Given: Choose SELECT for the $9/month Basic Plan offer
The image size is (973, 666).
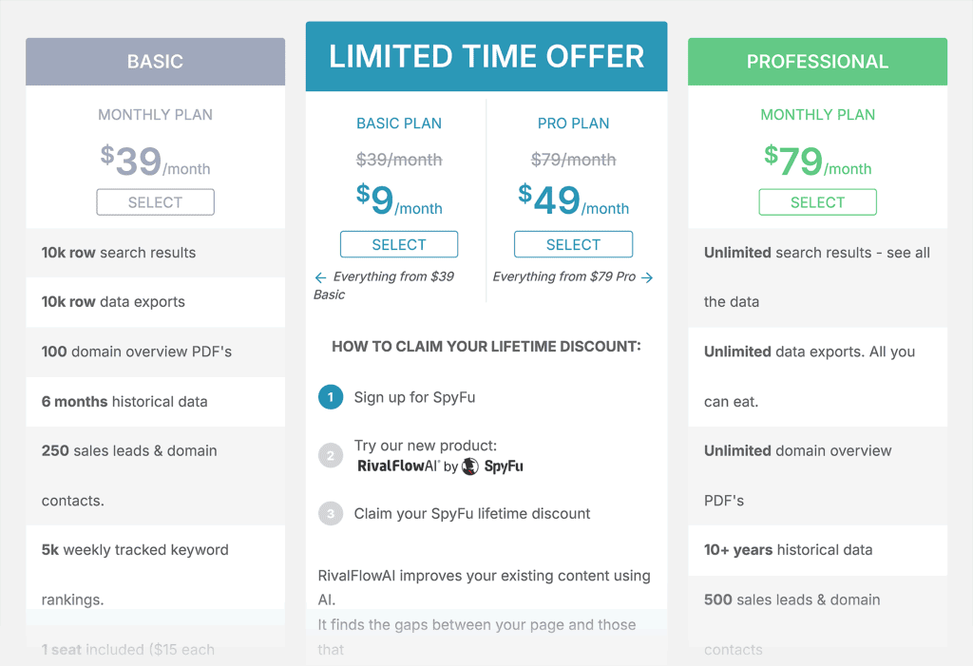Looking at the screenshot, I should pyautogui.click(x=398, y=244).
